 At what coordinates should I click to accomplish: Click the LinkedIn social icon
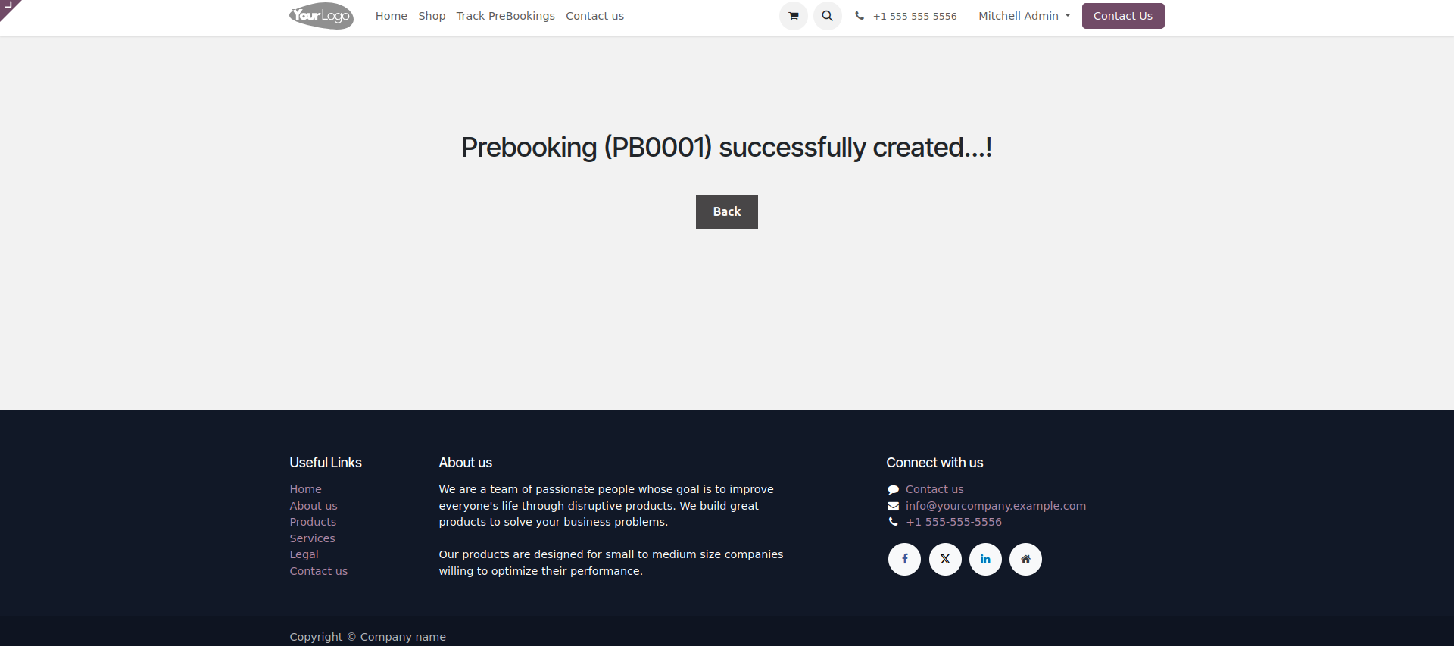click(985, 559)
